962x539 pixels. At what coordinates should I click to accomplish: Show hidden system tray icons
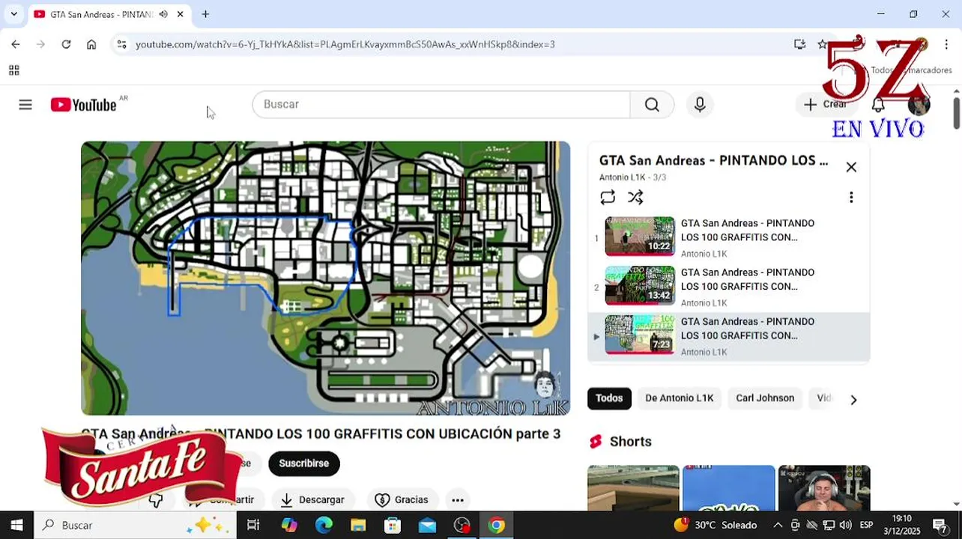coord(778,525)
